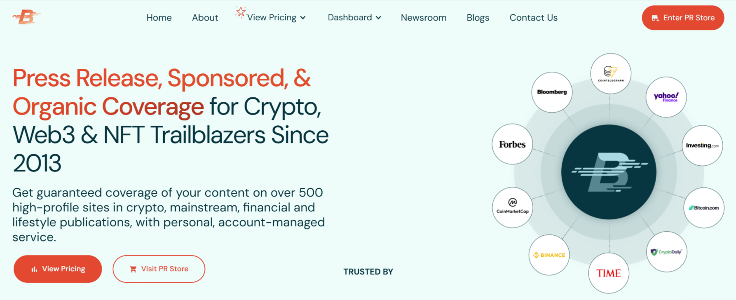Click the CoinMarketCap logo icon
The height and width of the screenshot is (300, 736).
pyautogui.click(x=512, y=207)
